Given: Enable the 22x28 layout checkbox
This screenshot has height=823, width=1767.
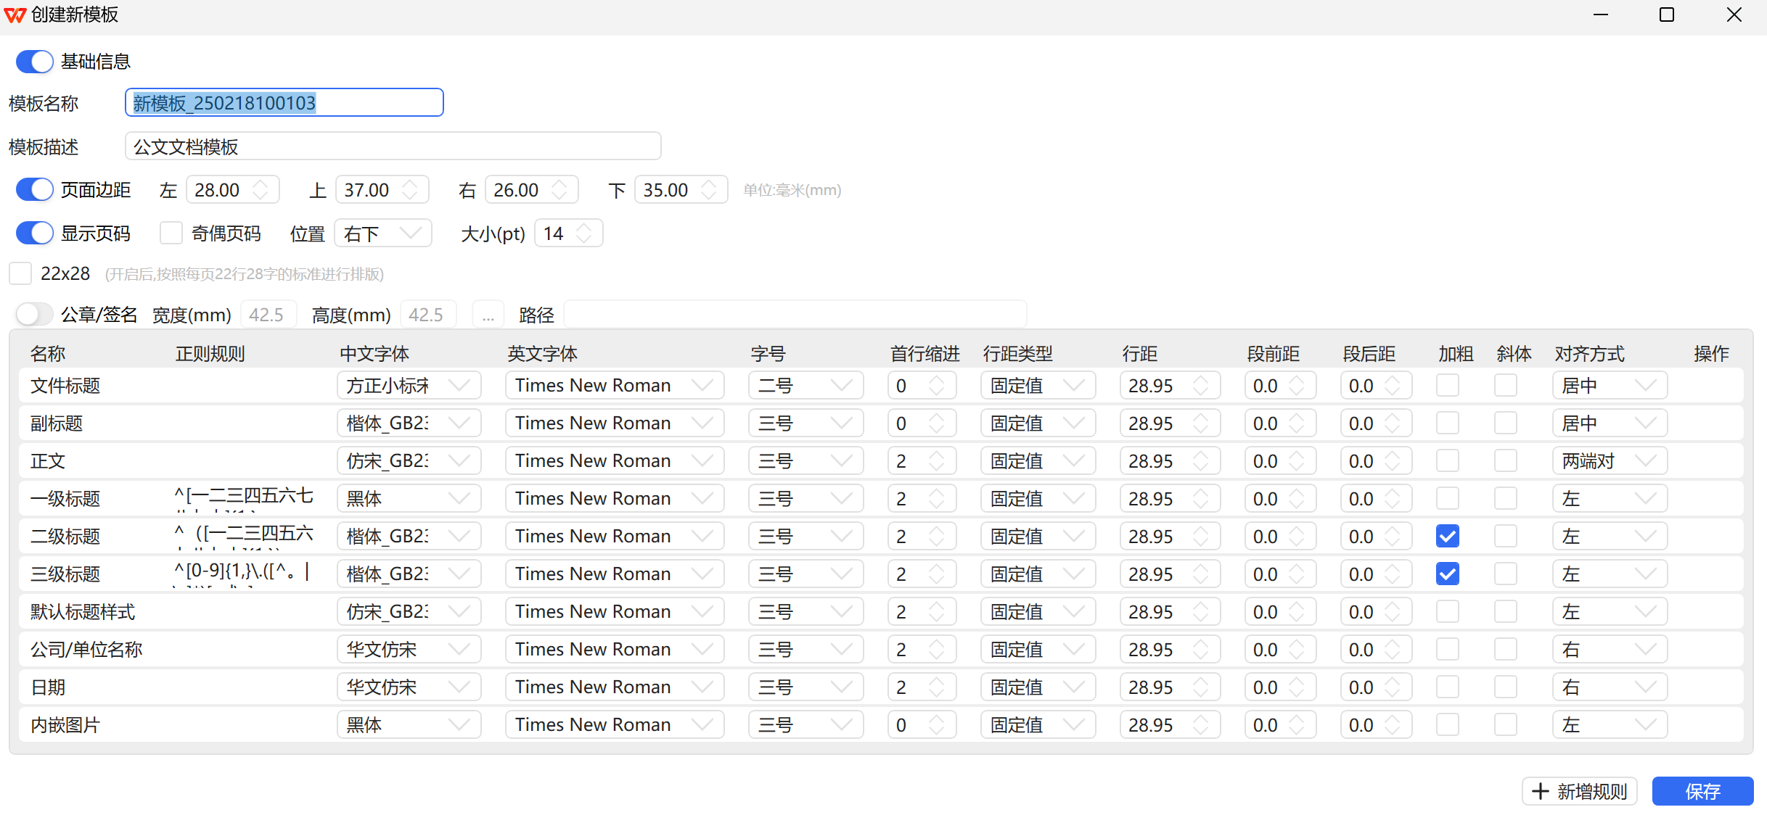Looking at the screenshot, I should coord(20,274).
